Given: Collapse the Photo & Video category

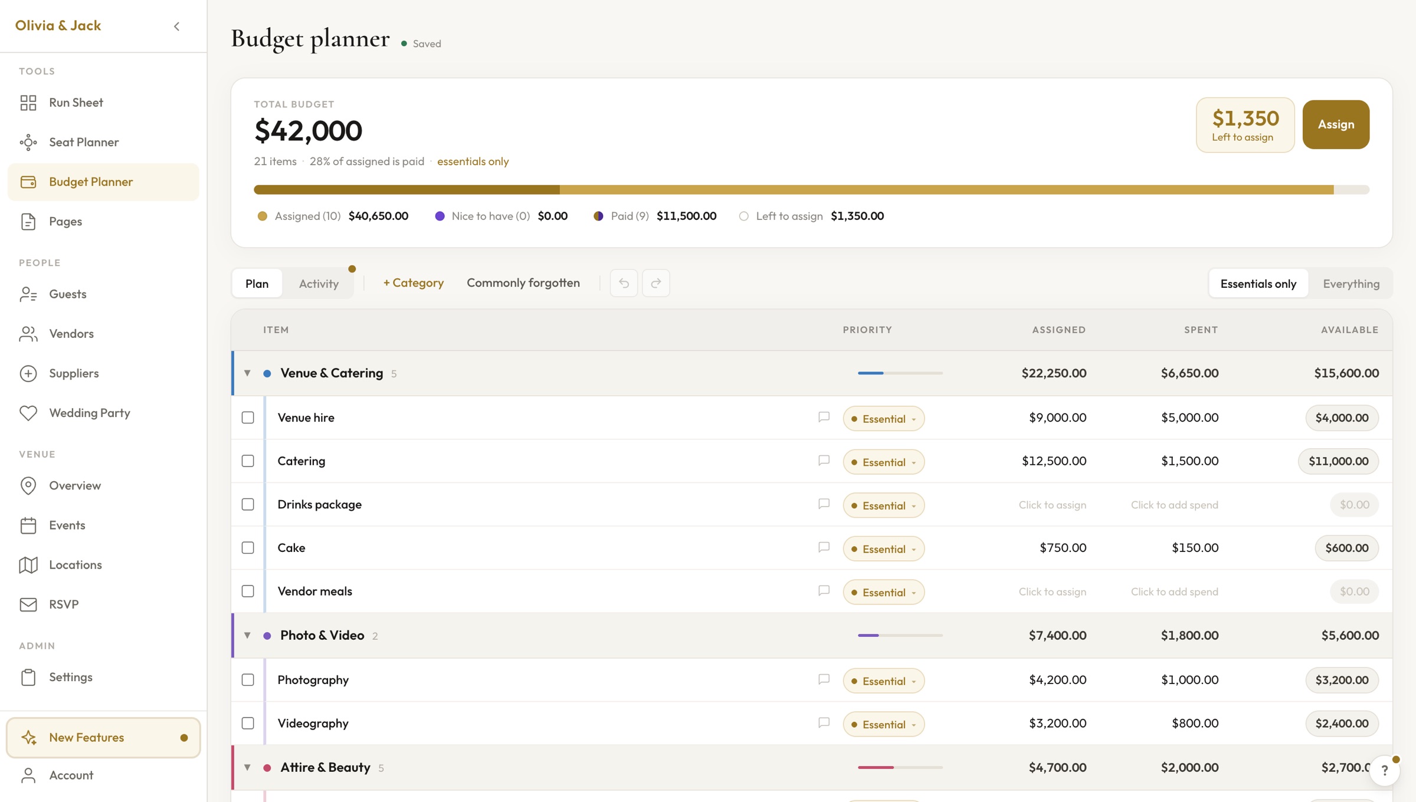Looking at the screenshot, I should point(247,635).
